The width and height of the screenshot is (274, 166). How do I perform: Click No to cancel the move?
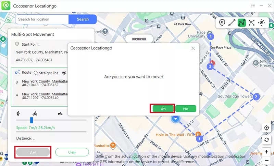[186, 109]
